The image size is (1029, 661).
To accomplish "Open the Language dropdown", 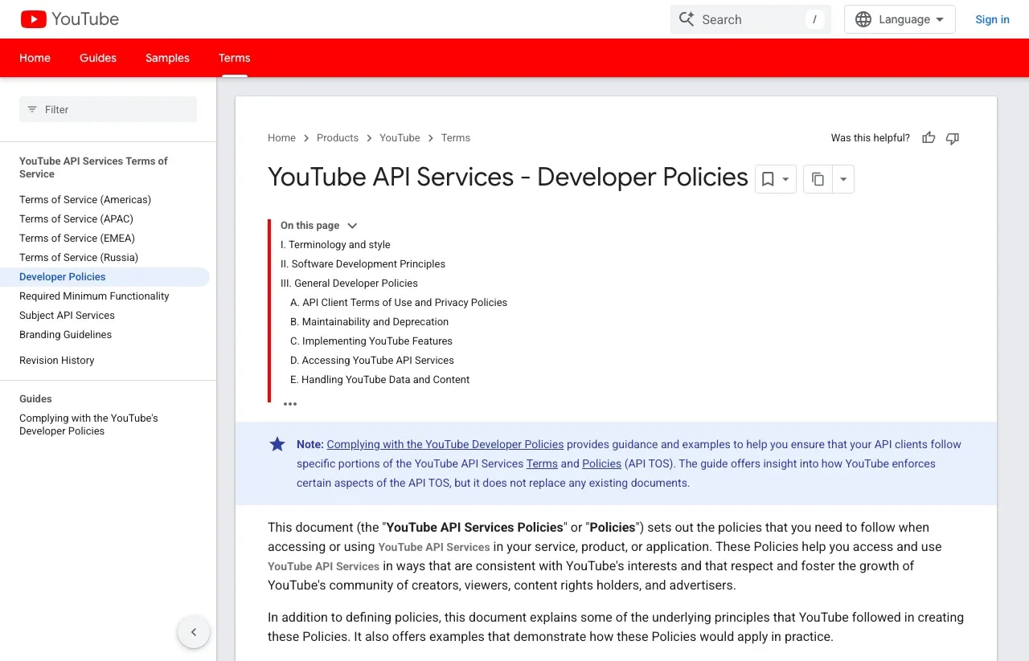I will click(x=900, y=19).
